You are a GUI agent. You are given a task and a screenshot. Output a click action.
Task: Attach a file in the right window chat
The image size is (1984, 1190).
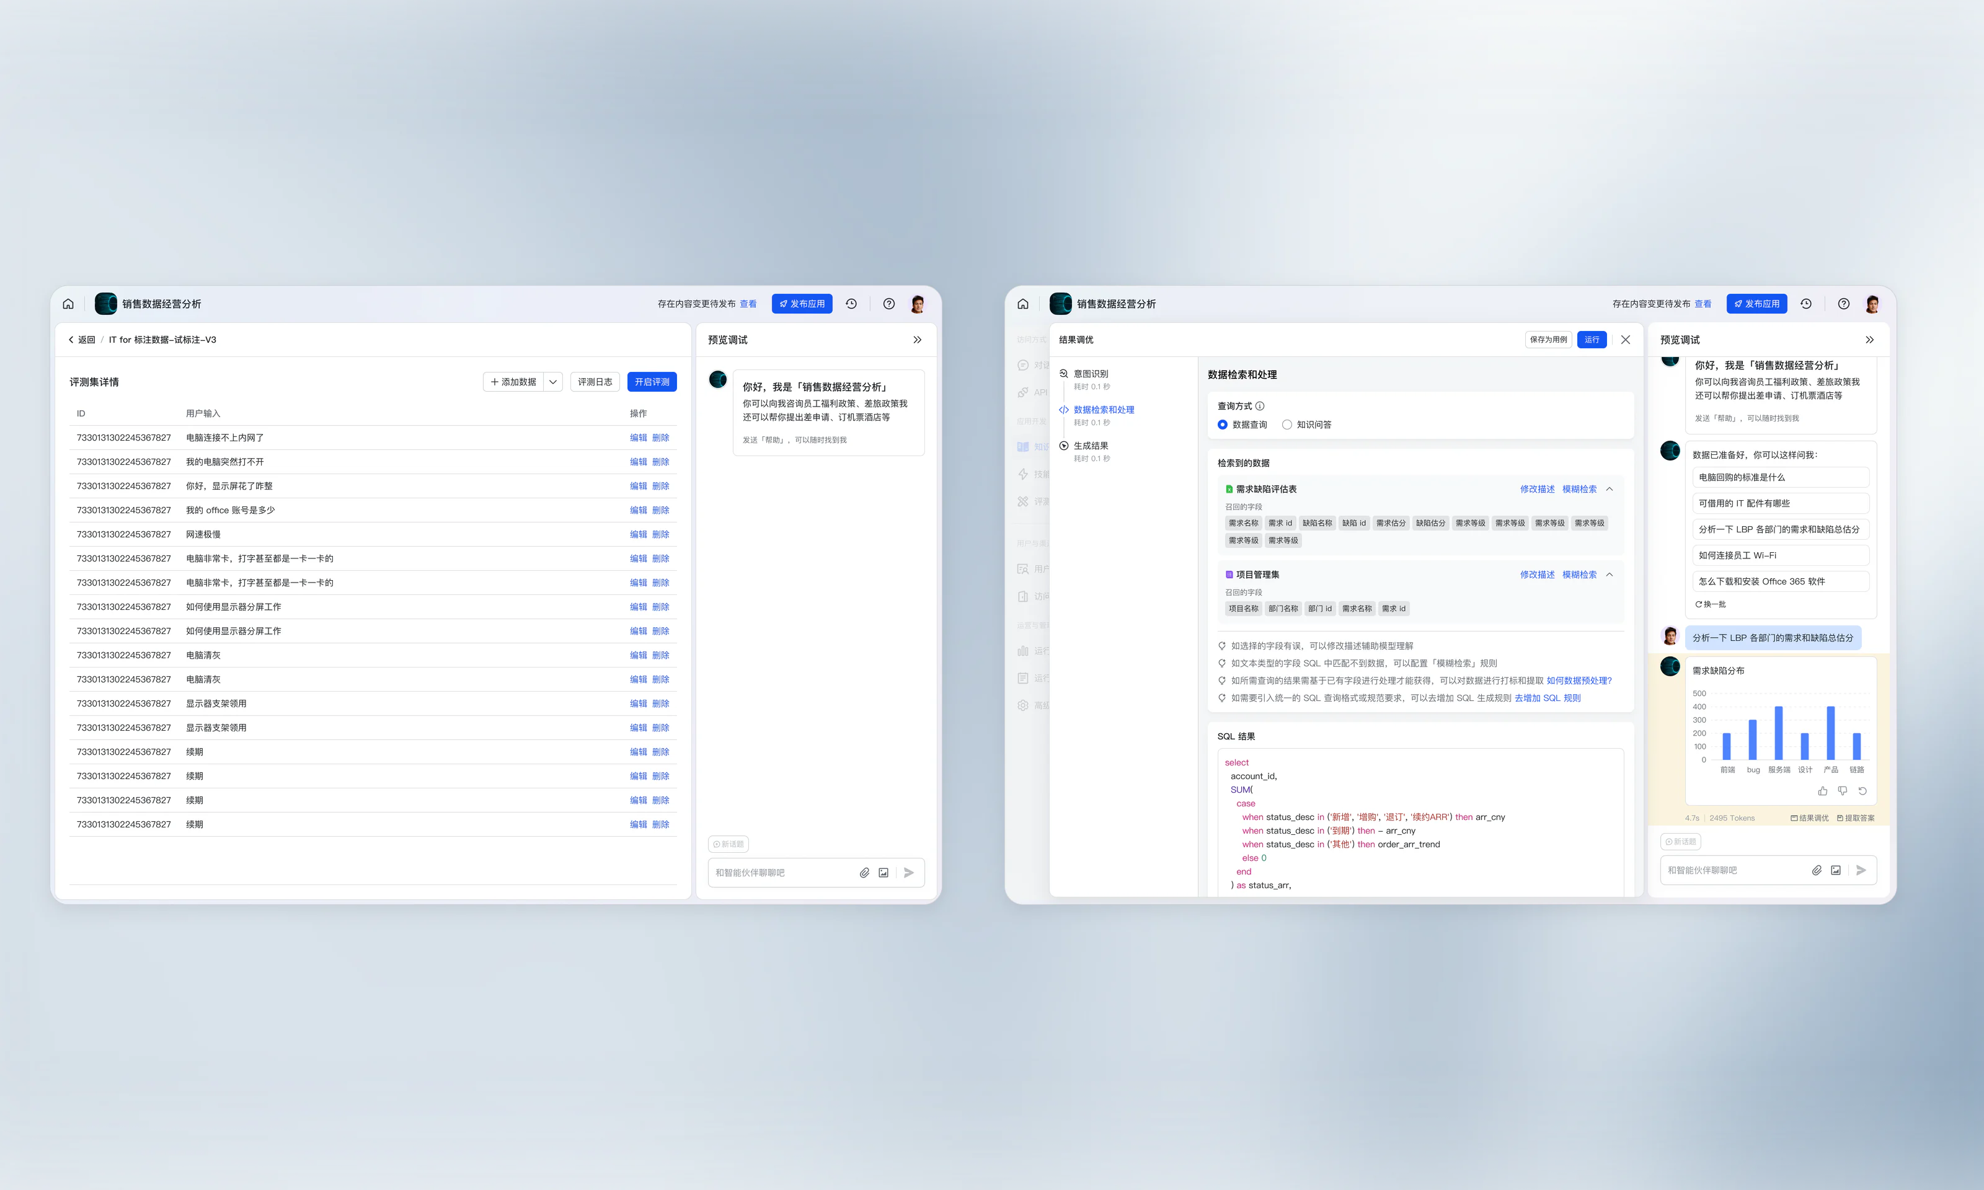click(1817, 870)
